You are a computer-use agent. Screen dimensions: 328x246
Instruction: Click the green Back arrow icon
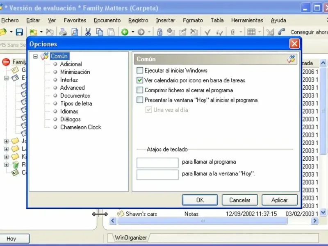[125, 32]
